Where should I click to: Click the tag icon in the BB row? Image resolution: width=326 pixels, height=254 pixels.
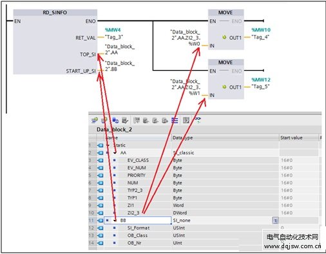pyautogui.click(x=100, y=221)
